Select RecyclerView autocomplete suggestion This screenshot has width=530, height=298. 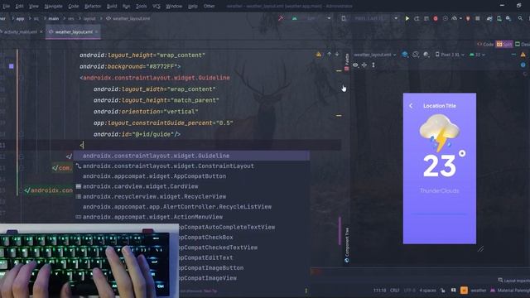(x=191, y=196)
